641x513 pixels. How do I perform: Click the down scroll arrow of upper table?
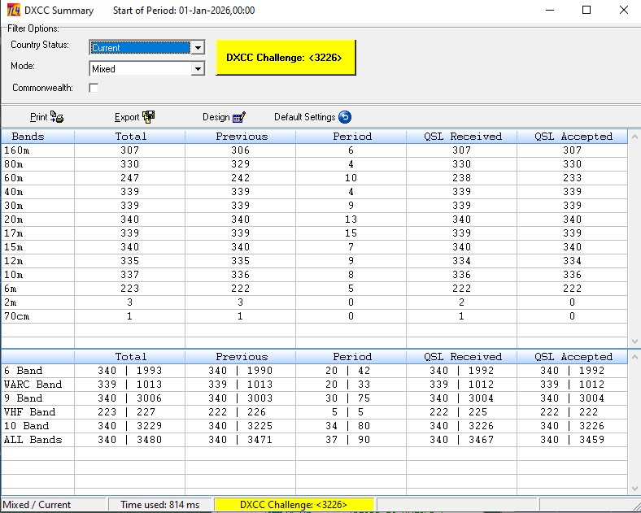(634, 341)
